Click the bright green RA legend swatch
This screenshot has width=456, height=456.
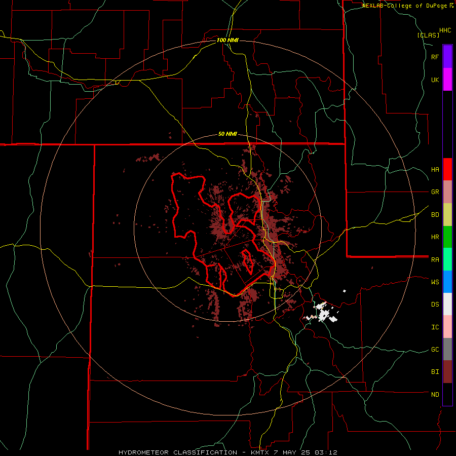coord(447,259)
